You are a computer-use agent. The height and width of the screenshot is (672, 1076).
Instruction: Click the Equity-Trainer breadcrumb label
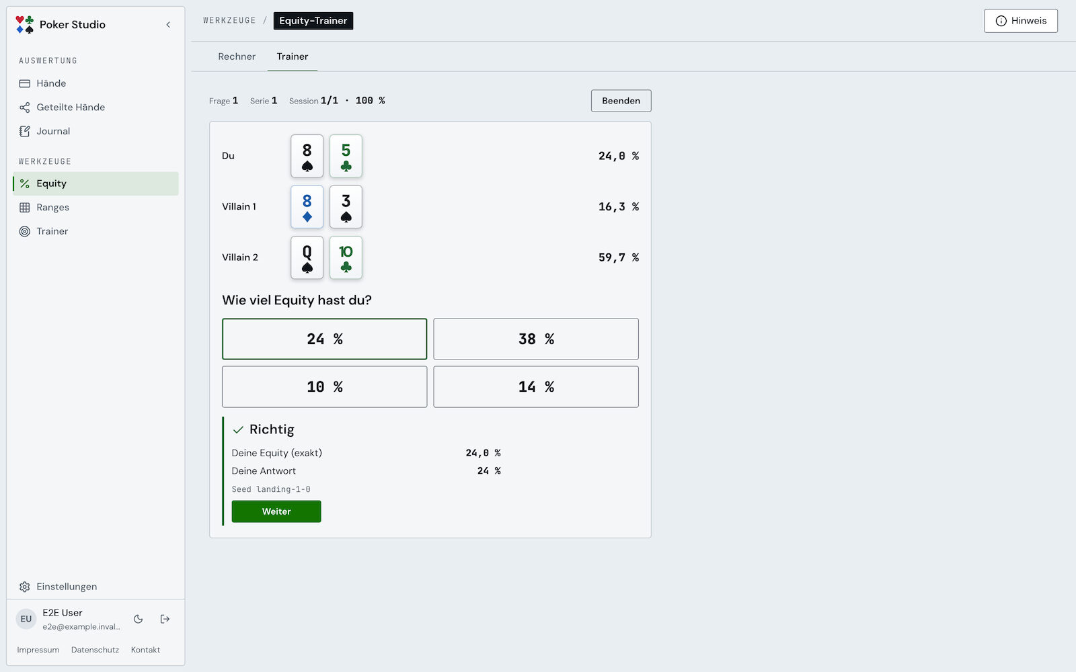[313, 21]
